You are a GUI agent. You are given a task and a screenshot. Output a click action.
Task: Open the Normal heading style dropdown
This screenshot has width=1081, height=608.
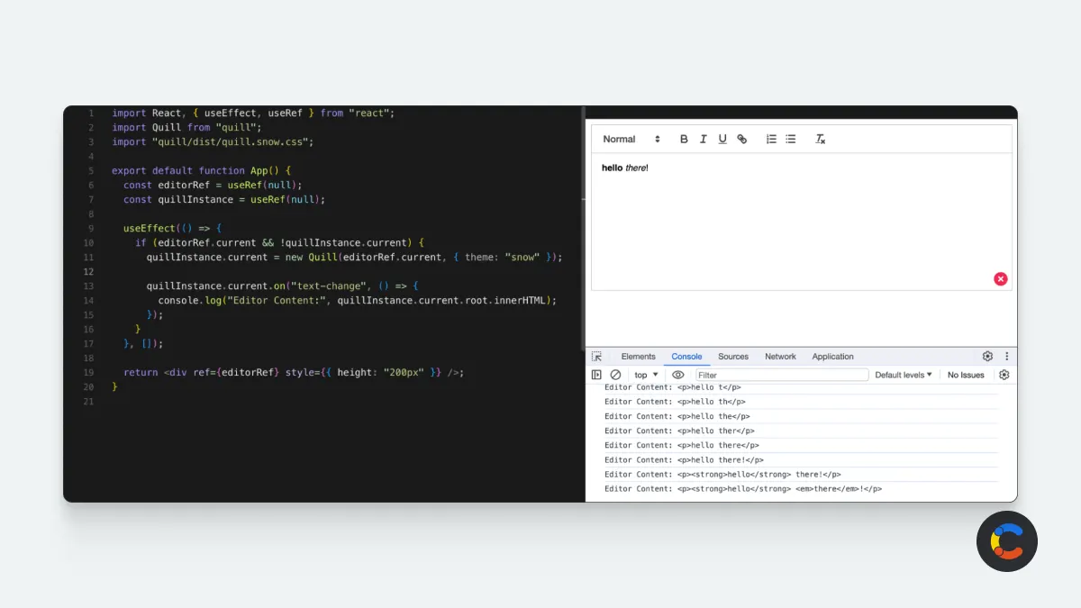631,139
